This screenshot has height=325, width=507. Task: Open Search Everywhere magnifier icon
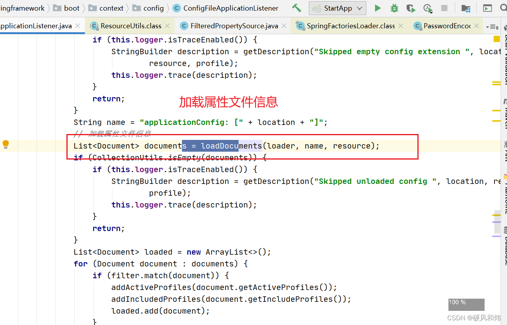pos(503,8)
